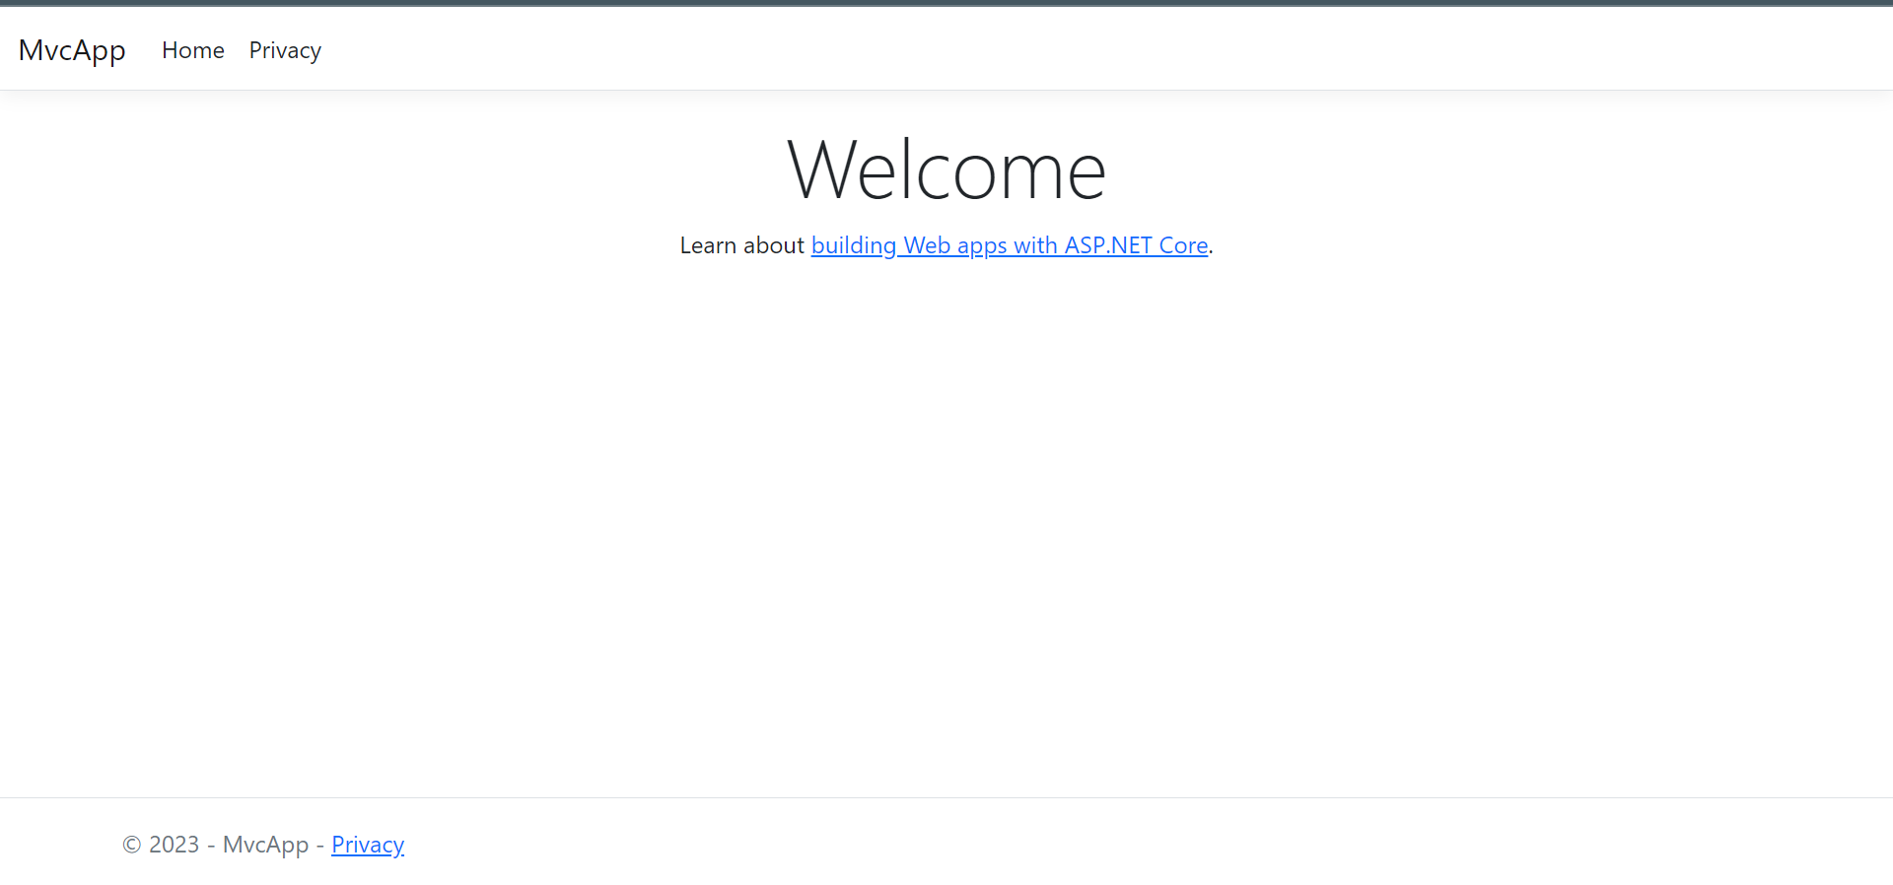
Task: Click the MvcApp text in the footer
Action: click(265, 845)
